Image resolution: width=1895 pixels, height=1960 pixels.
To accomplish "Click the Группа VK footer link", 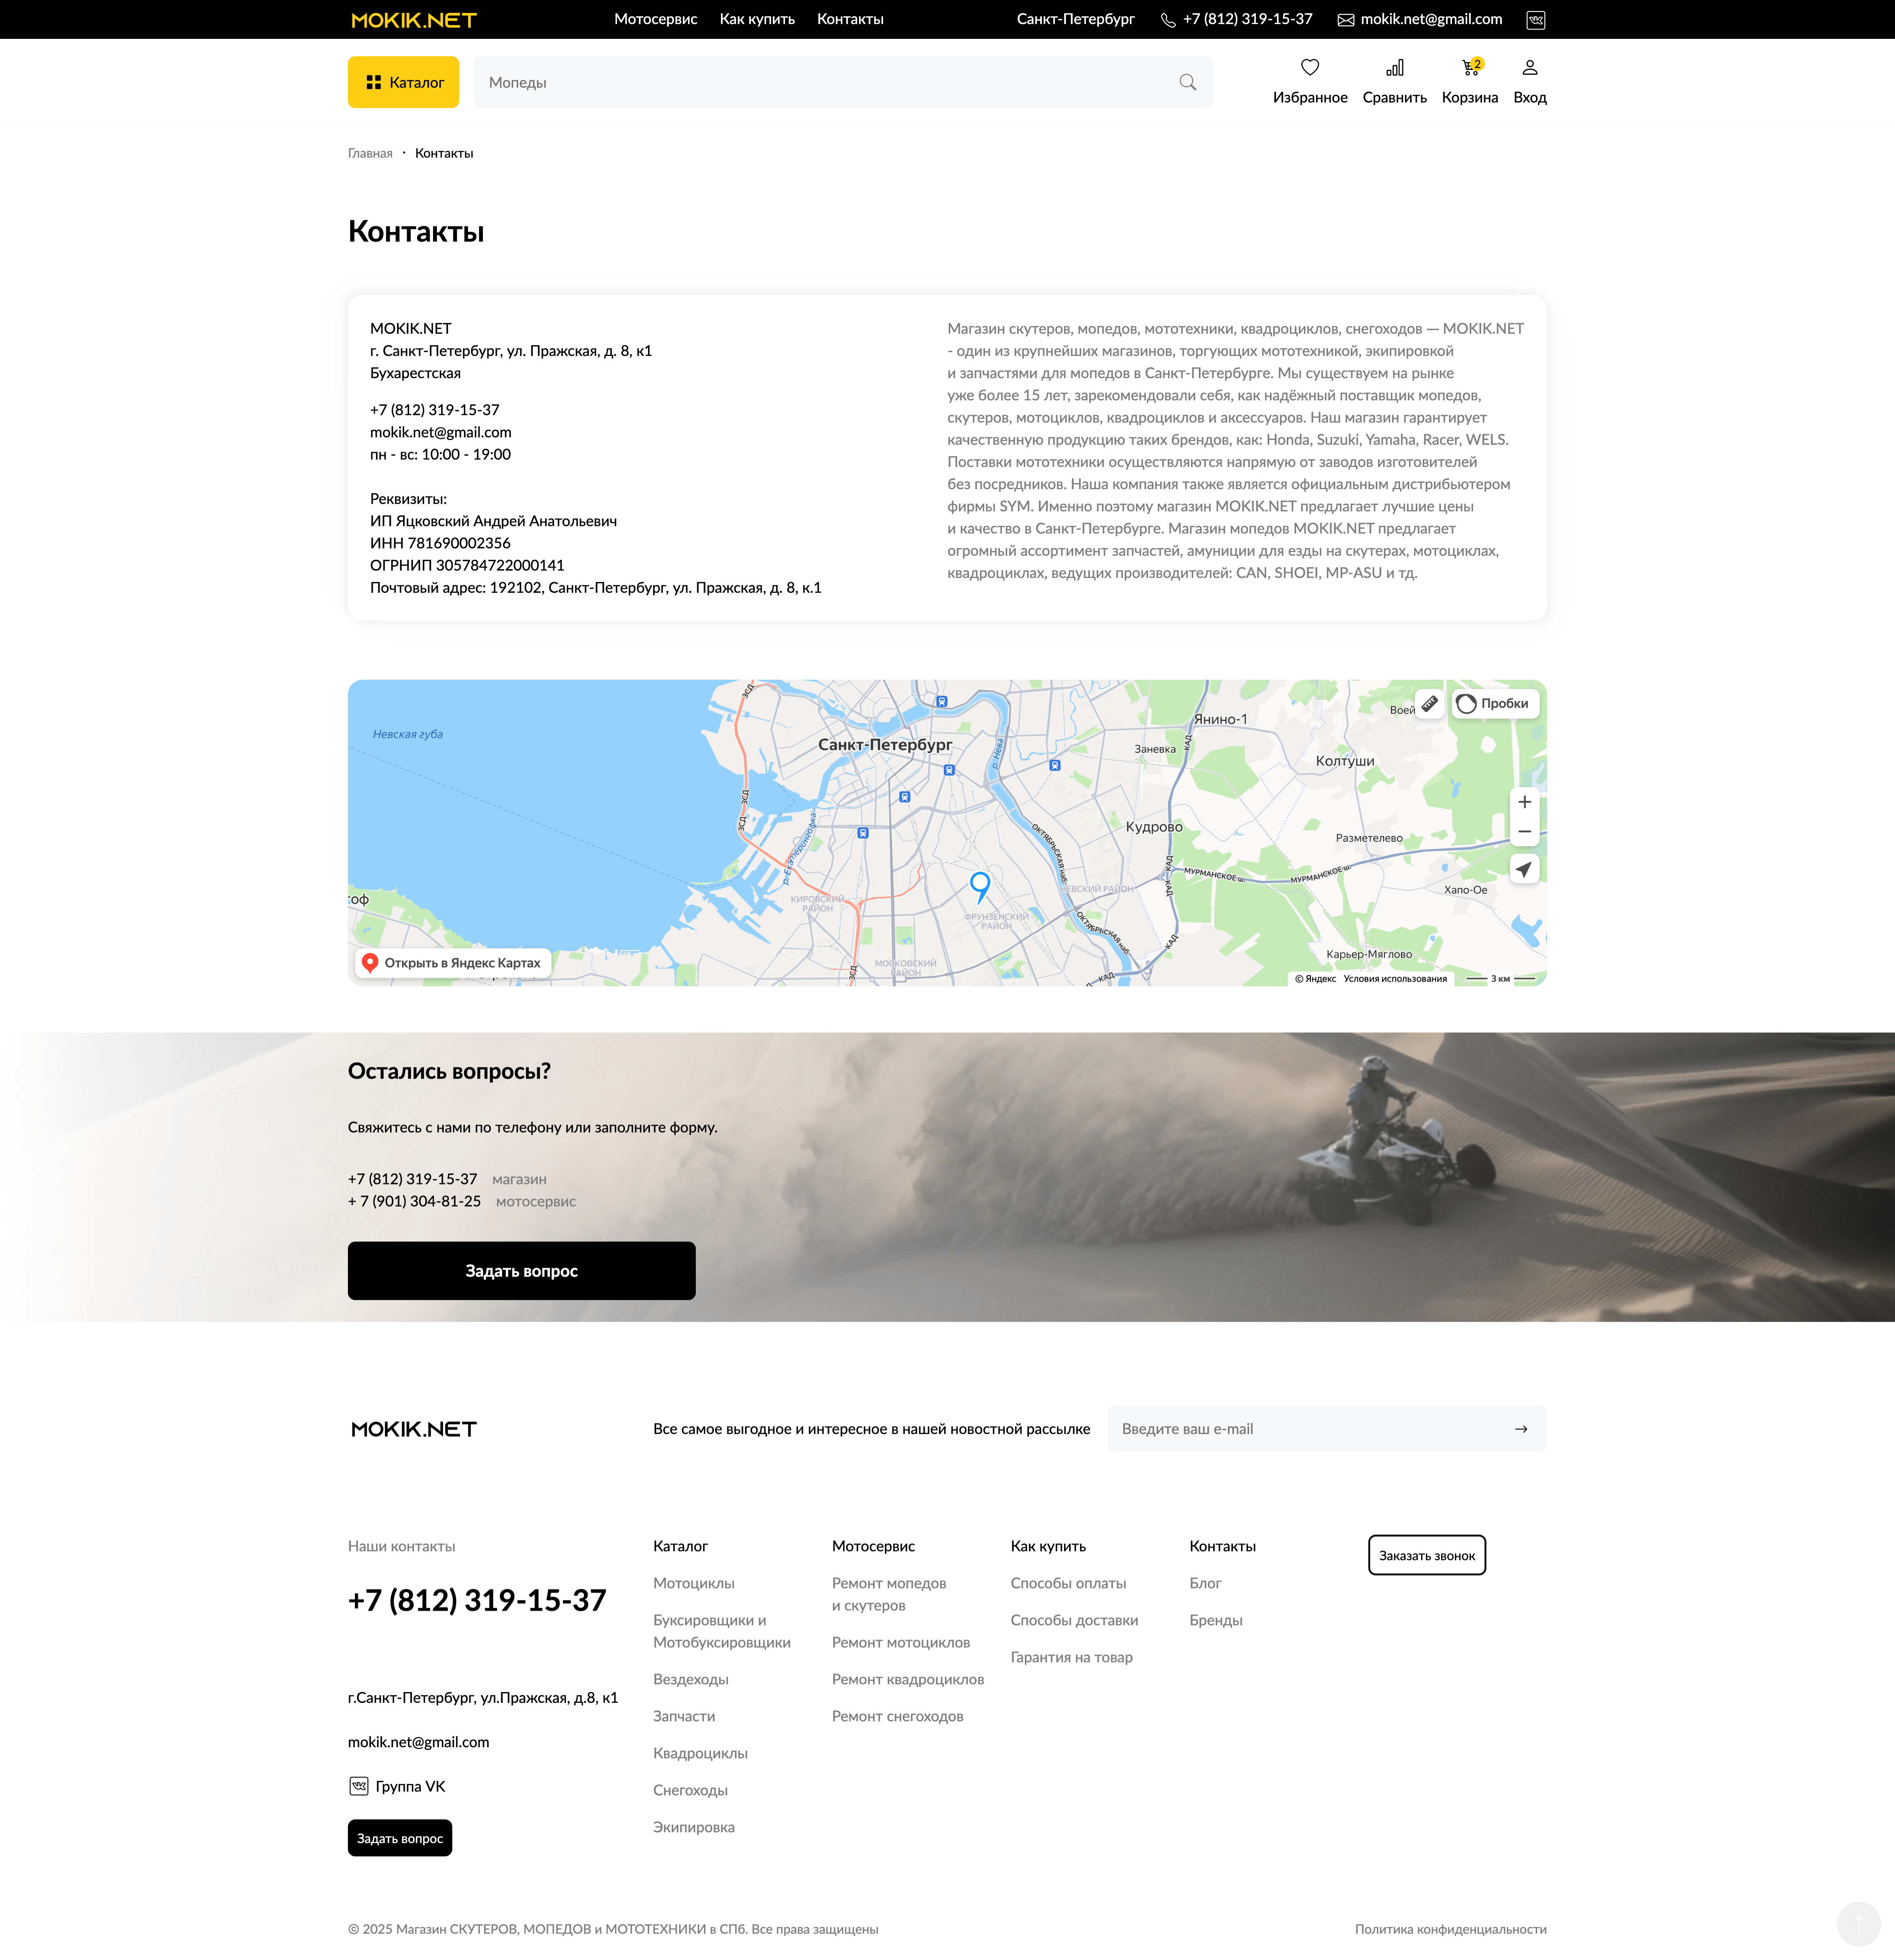I will [x=410, y=1786].
